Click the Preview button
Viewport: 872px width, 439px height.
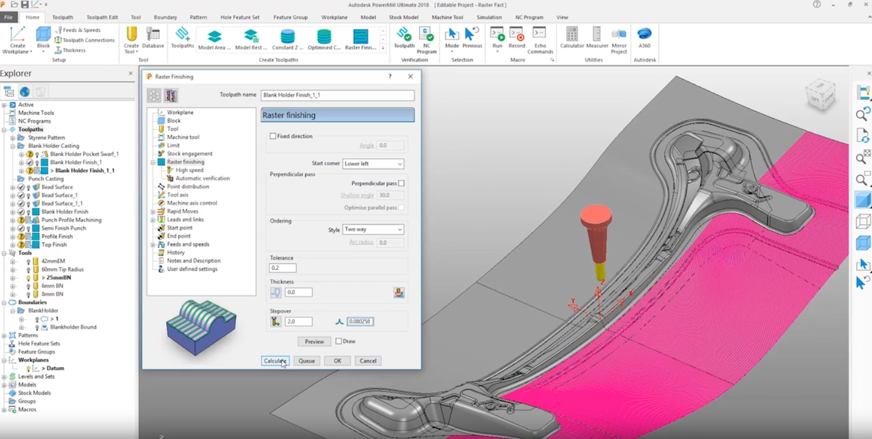point(314,342)
